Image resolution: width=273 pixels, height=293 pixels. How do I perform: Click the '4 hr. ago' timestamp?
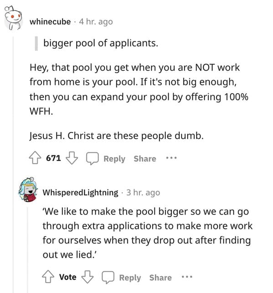point(96,22)
